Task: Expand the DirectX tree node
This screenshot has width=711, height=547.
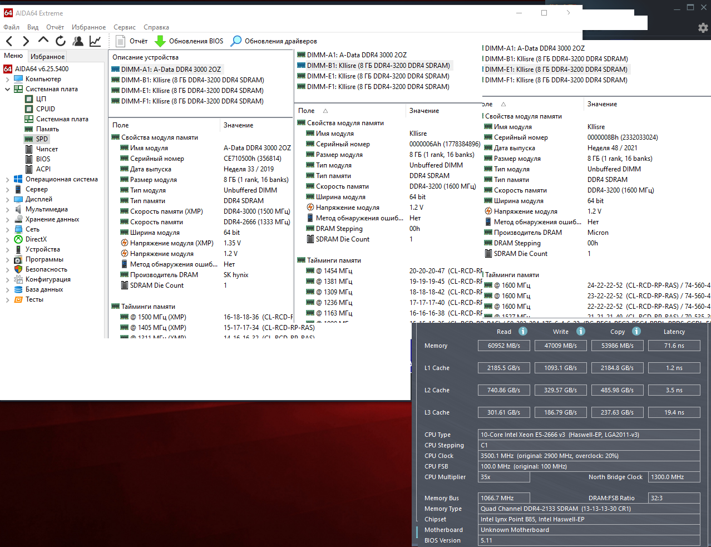Action: [x=7, y=239]
